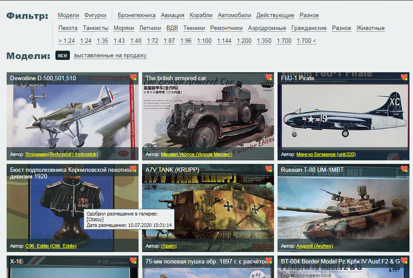Filter models by scale 1:72
The height and width of the screenshot is (278, 413).
pyautogui.click(x=153, y=41)
